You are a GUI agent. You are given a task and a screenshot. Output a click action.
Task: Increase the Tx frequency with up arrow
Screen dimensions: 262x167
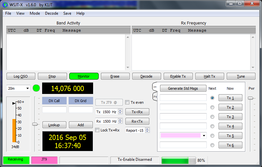tap(120, 110)
